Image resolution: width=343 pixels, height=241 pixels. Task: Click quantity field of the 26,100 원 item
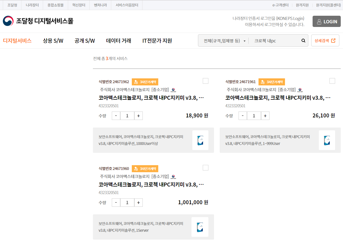[254, 116]
